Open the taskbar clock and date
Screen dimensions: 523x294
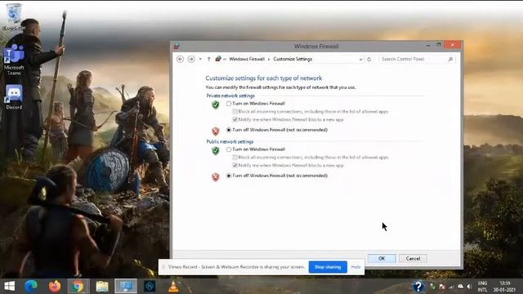coord(505,287)
